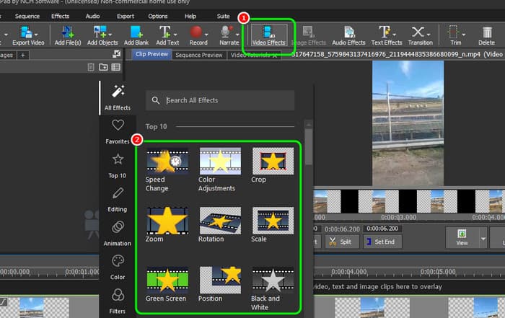This screenshot has height=318, width=505.
Task: Close the Video Tutorials tab
Action: pos(275,55)
